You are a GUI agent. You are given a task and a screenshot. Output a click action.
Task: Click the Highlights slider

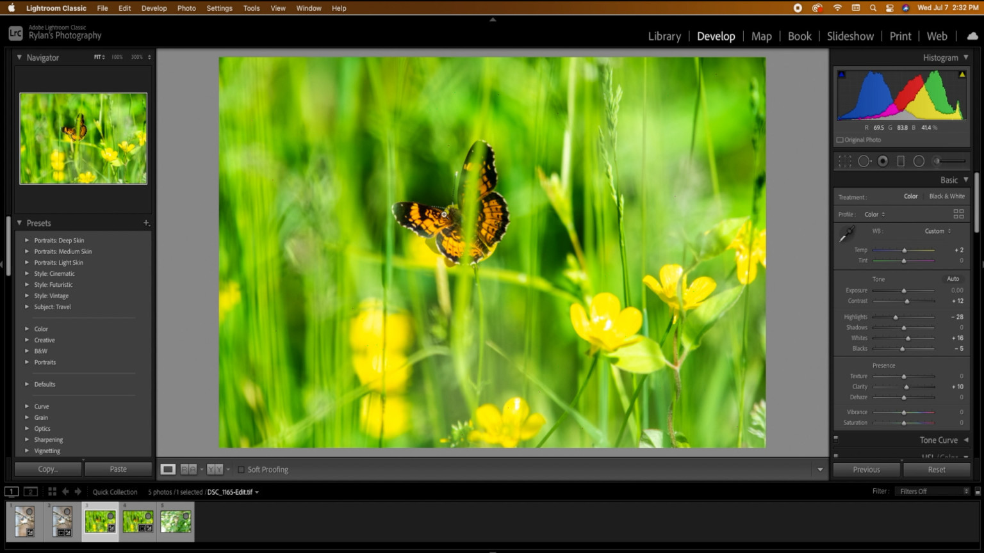[x=903, y=317]
